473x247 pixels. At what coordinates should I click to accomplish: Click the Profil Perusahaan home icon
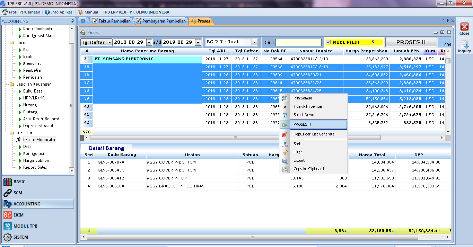[x=5, y=12]
